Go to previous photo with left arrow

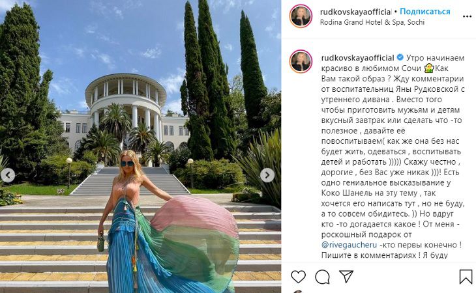pyautogui.click(x=8, y=175)
